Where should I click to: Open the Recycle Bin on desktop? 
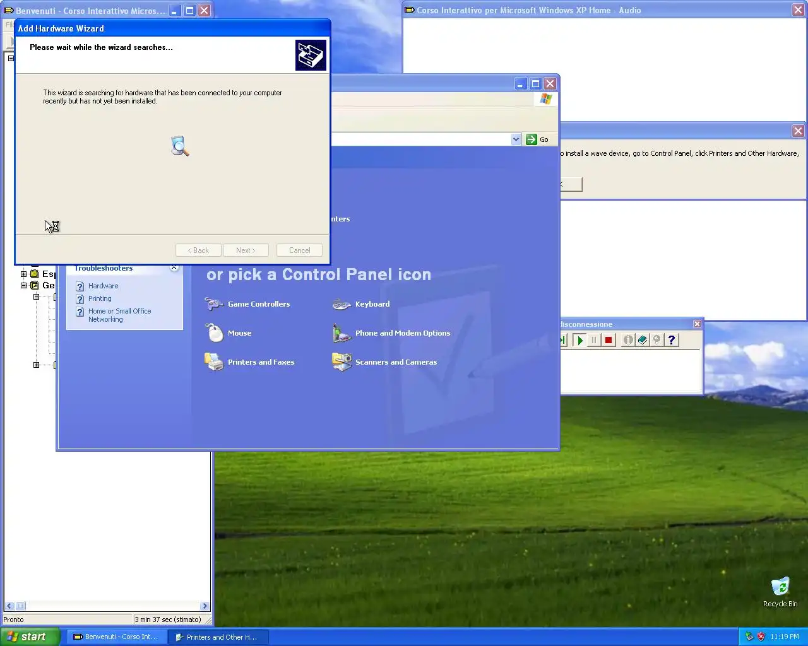point(780,592)
